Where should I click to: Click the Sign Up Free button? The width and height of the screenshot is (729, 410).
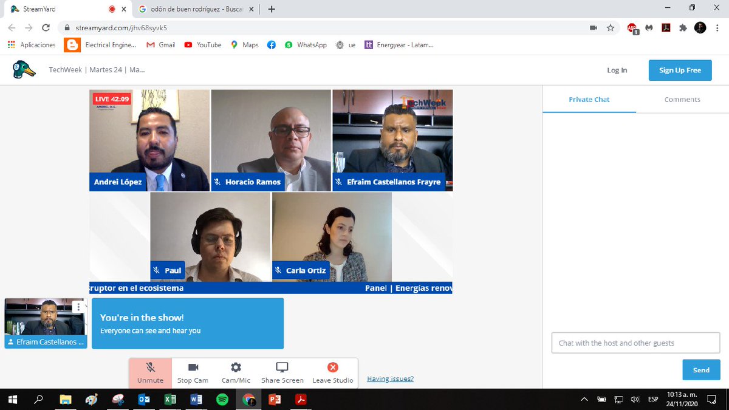coord(680,70)
